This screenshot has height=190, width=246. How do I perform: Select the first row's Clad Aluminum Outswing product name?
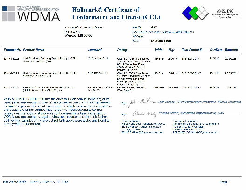(x=50, y=60)
